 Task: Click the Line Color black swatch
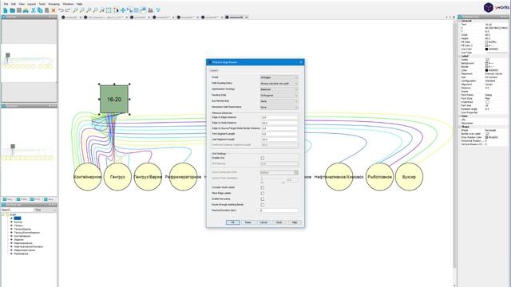click(486, 49)
